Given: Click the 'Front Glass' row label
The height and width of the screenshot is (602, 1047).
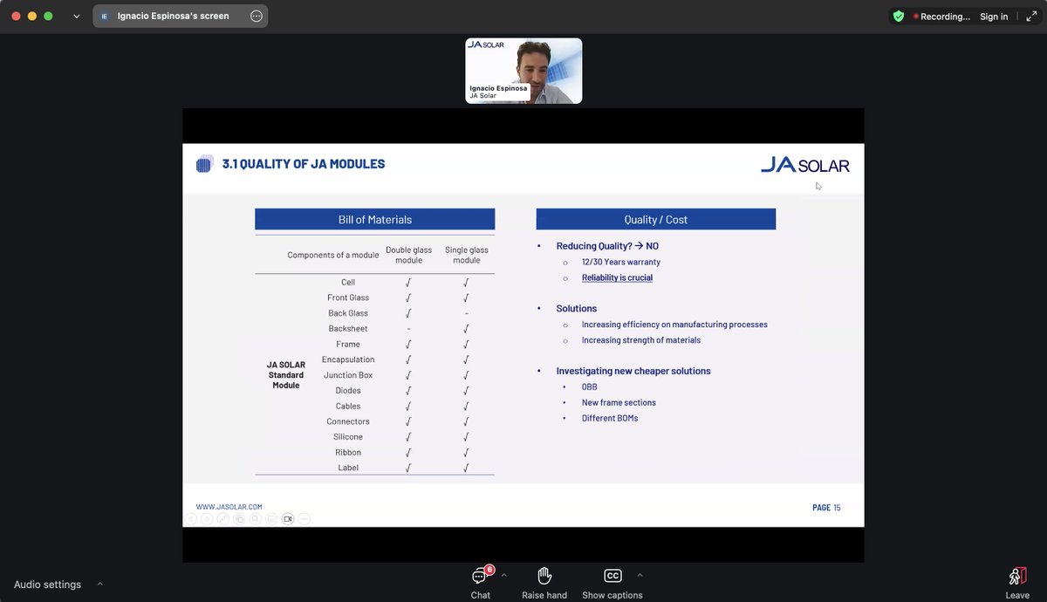Looking at the screenshot, I should (x=348, y=298).
